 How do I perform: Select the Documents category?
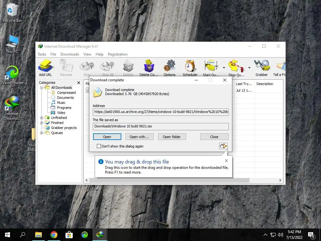(65, 98)
